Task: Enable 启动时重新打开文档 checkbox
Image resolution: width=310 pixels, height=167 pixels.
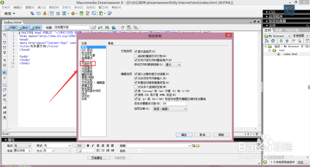Action: (x=136, y=56)
